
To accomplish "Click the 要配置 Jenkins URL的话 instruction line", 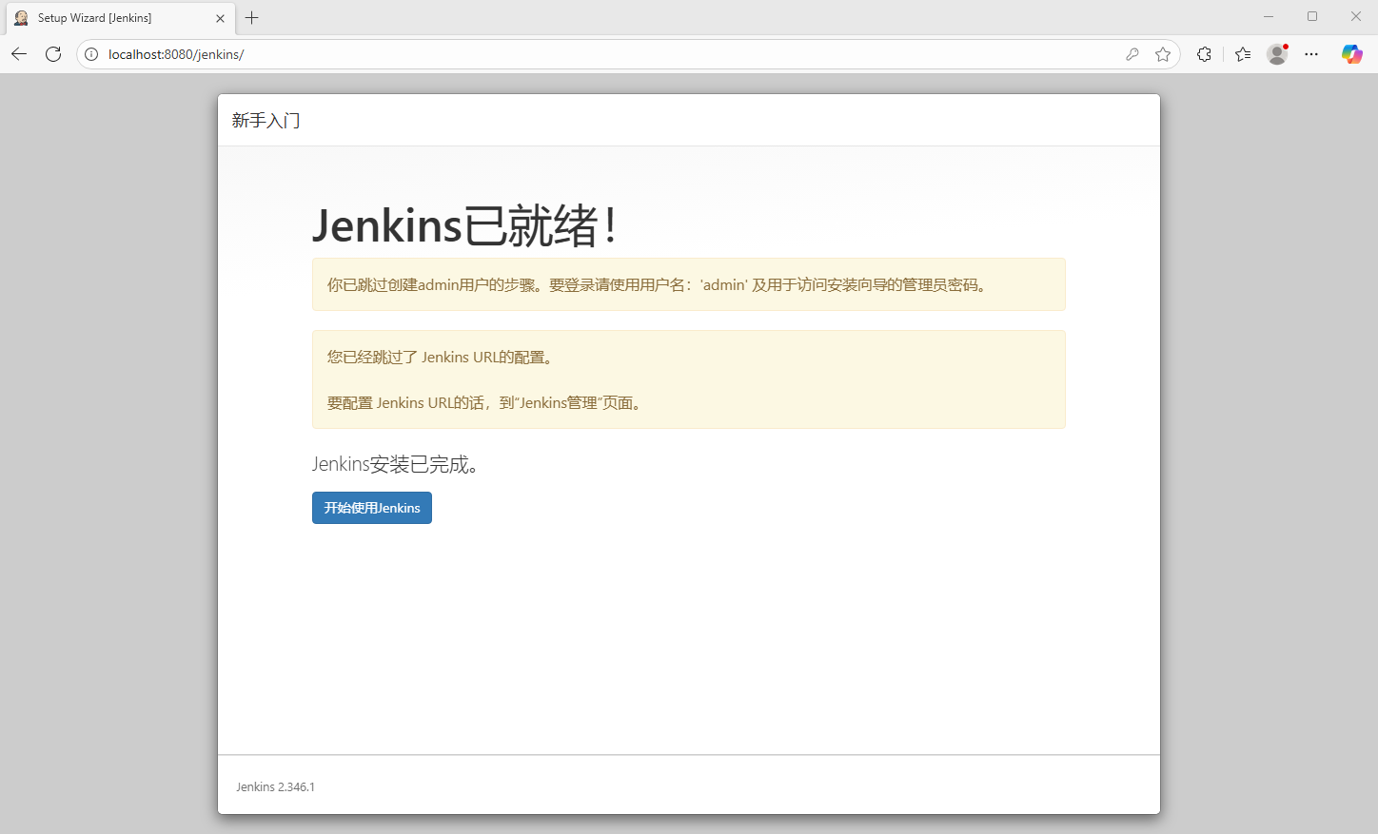I will pos(486,402).
